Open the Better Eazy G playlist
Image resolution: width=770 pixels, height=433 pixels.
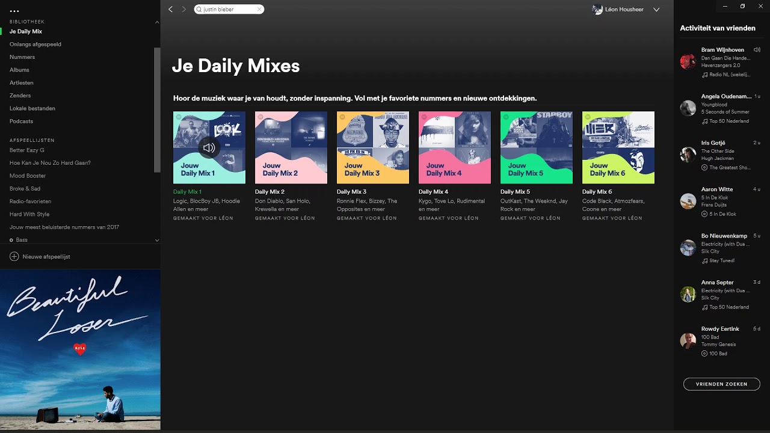click(x=27, y=150)
